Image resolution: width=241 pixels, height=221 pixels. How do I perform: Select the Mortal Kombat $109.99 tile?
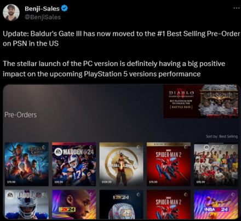121,164
